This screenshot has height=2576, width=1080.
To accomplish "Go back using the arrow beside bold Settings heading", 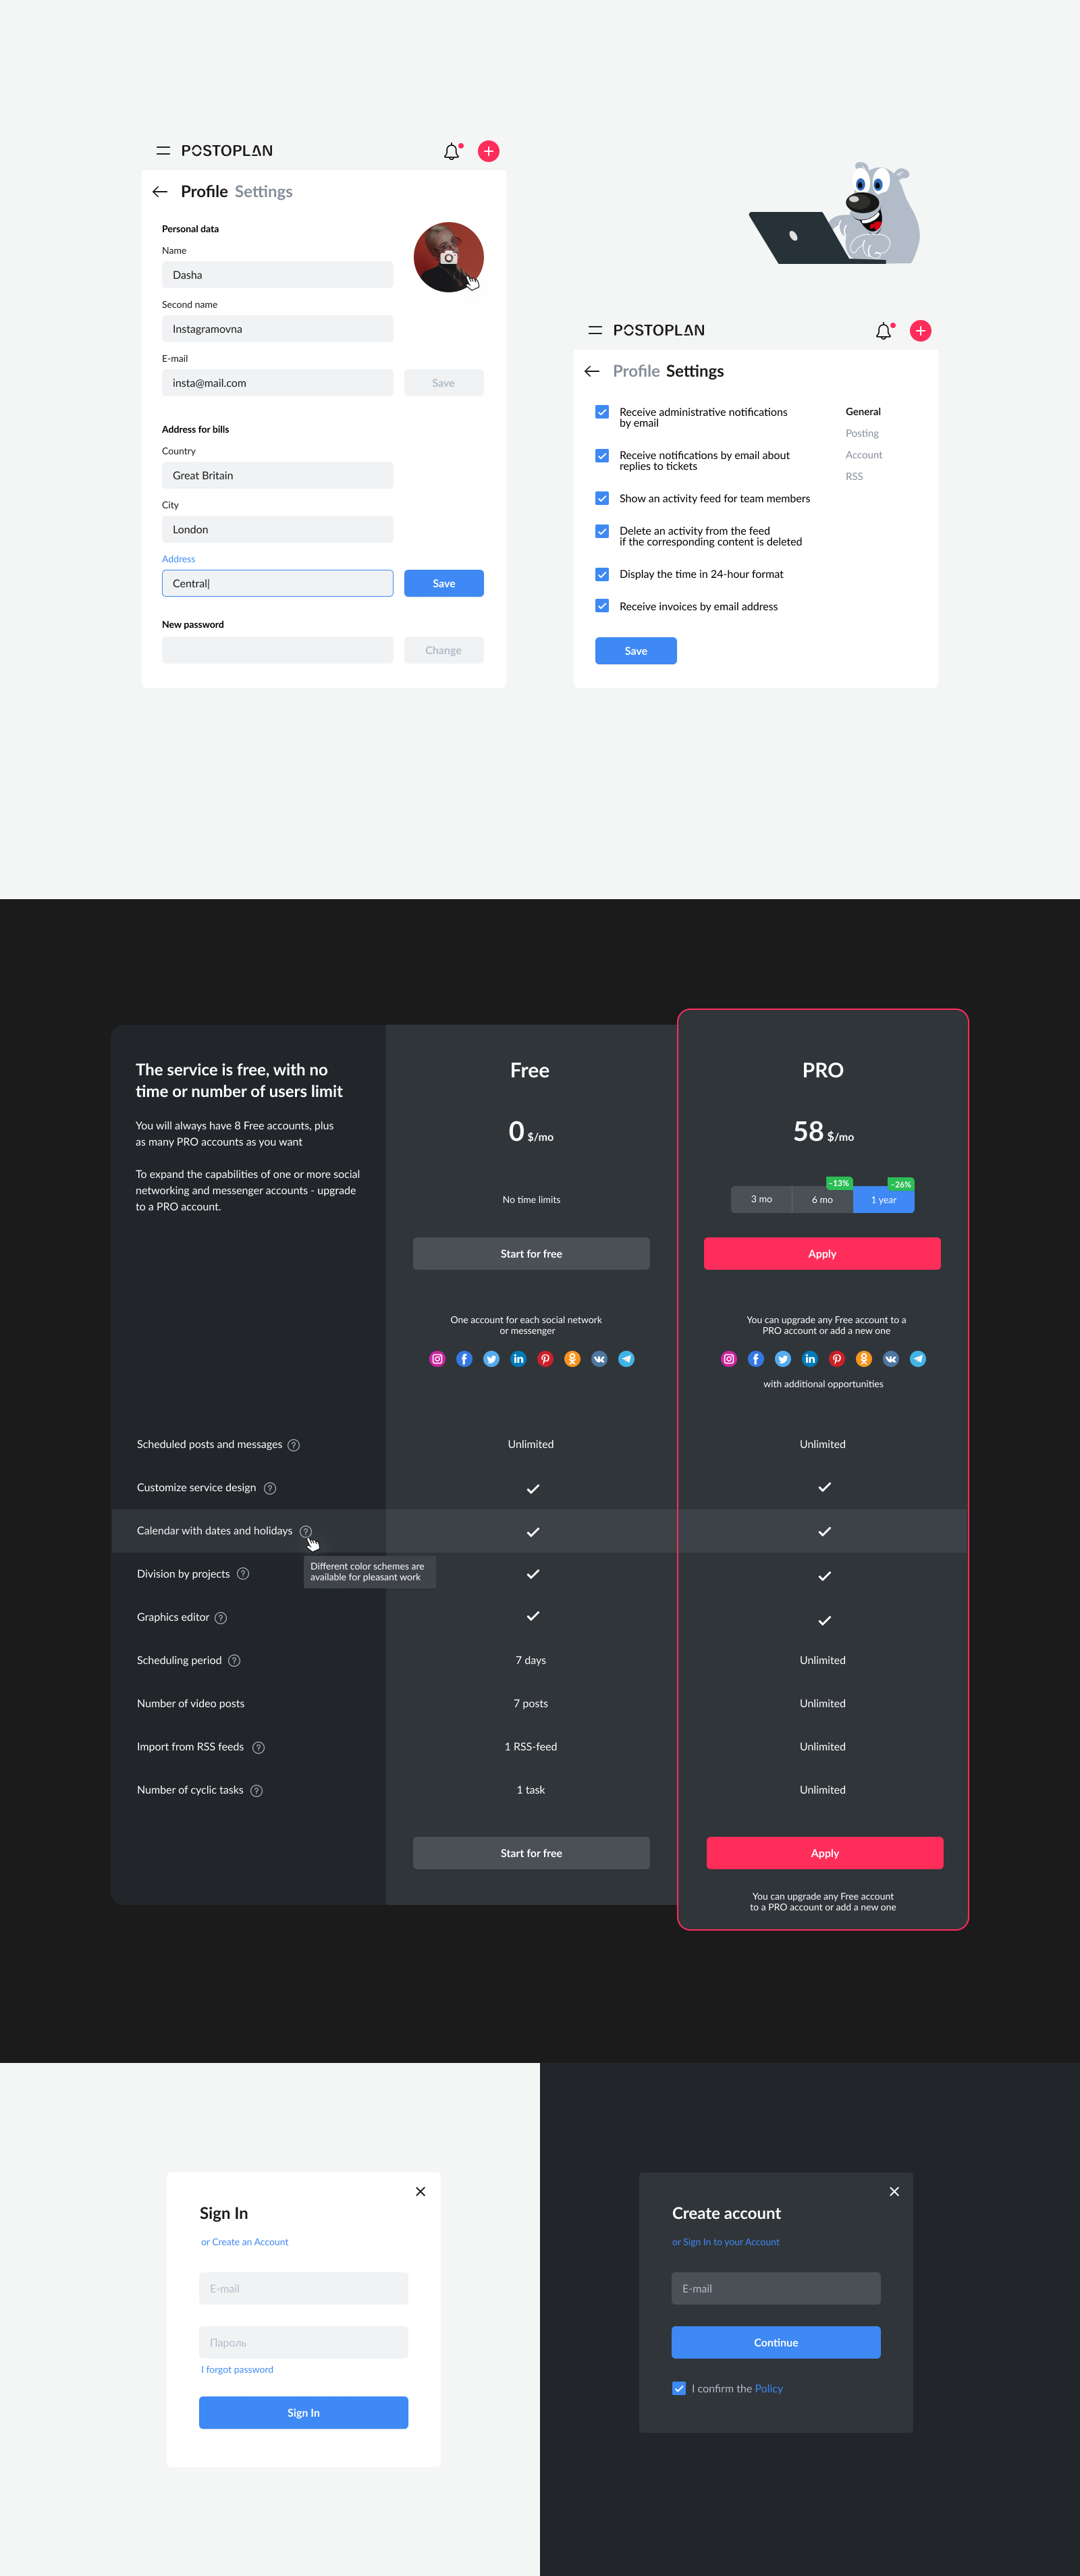I will click(x=592, y=371).
